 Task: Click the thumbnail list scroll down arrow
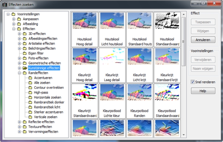tap(184, 135)
